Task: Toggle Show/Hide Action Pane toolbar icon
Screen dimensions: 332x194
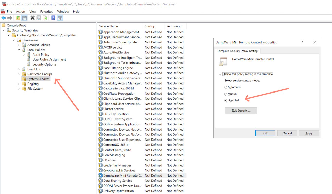Action: click(x=60, y=18)
